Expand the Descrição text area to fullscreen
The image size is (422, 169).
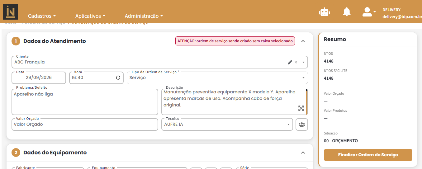(301, 108)
